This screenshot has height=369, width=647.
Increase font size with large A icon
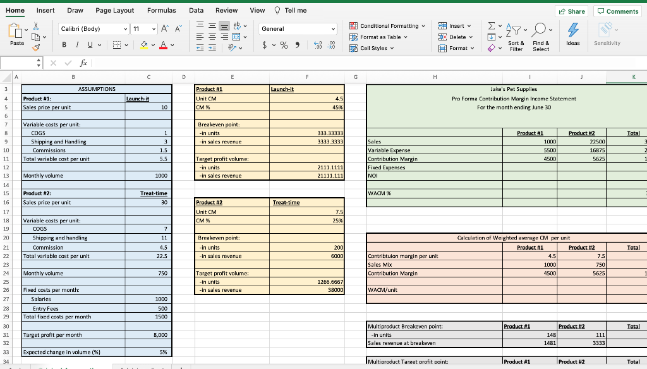coord(165,28)
